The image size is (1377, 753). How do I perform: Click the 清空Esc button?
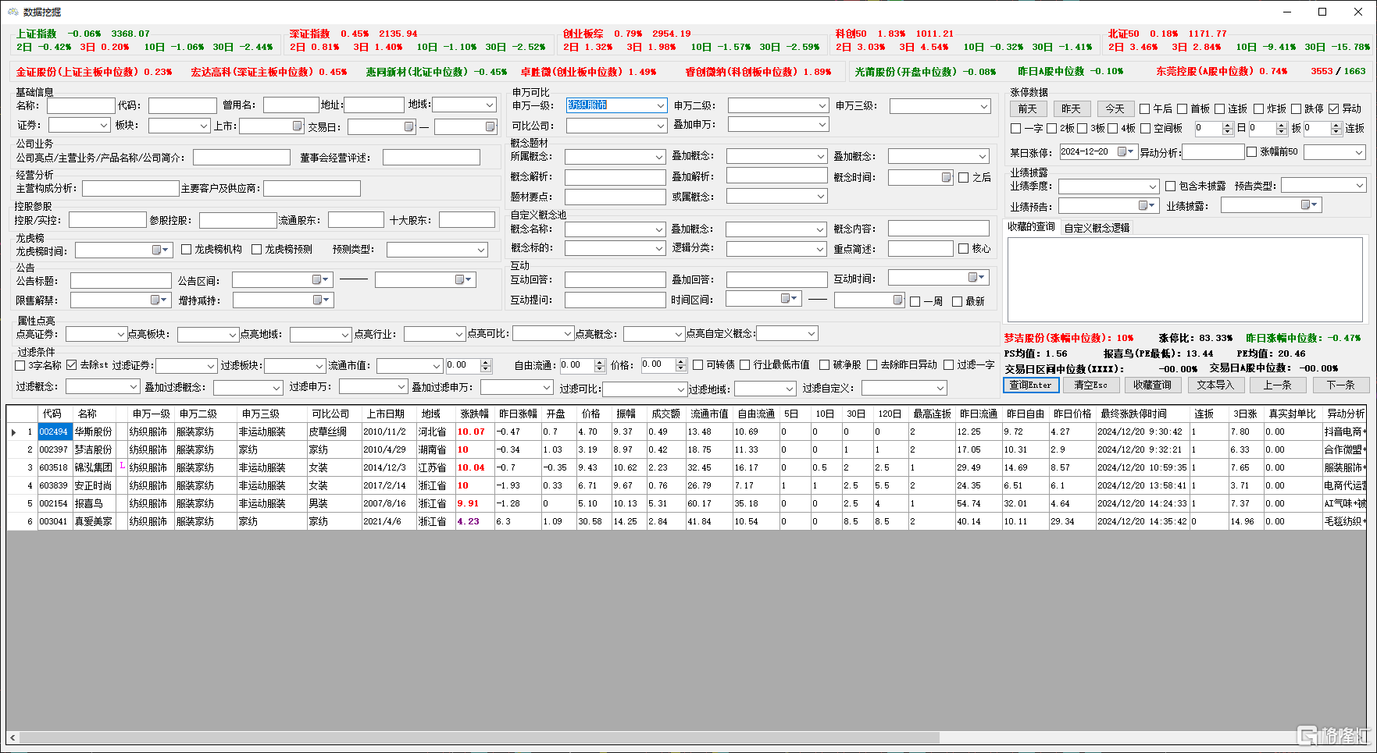tap(1091, 385)
